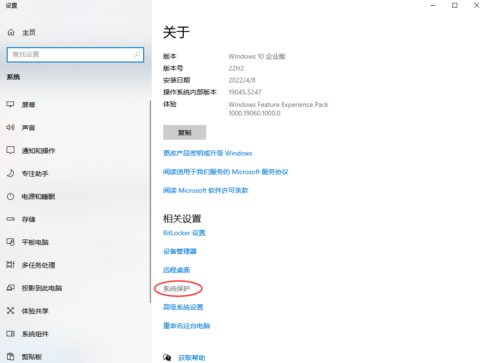Click the Get help (获取帮助) link
The image size is (482, 363).
191,358
